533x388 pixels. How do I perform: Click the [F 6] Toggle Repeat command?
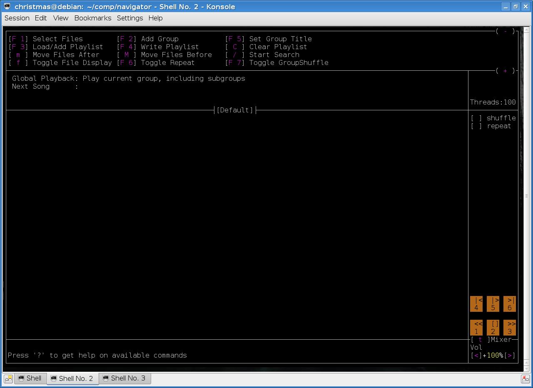156,62
